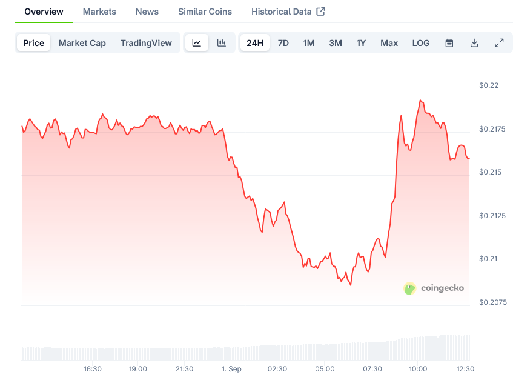
Task: Click the $0.2175 price axis label
Action: coord(492,129)
